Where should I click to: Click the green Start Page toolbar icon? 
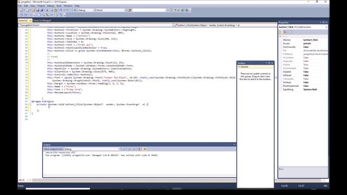[x=183, y=10]
